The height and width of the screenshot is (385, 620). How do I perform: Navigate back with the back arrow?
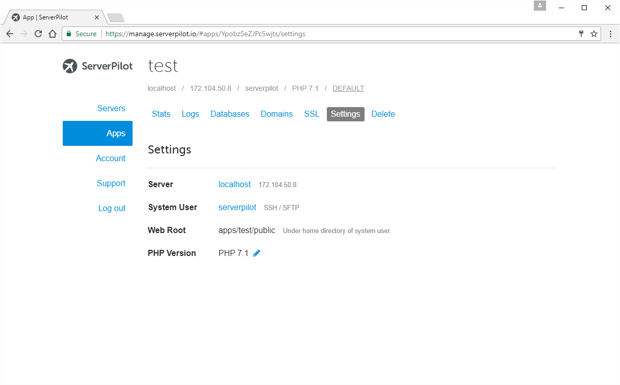pos(10,34)
